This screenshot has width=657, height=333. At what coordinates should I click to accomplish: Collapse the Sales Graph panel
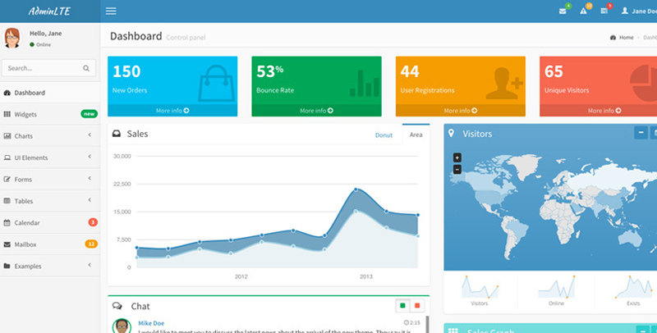643,330
